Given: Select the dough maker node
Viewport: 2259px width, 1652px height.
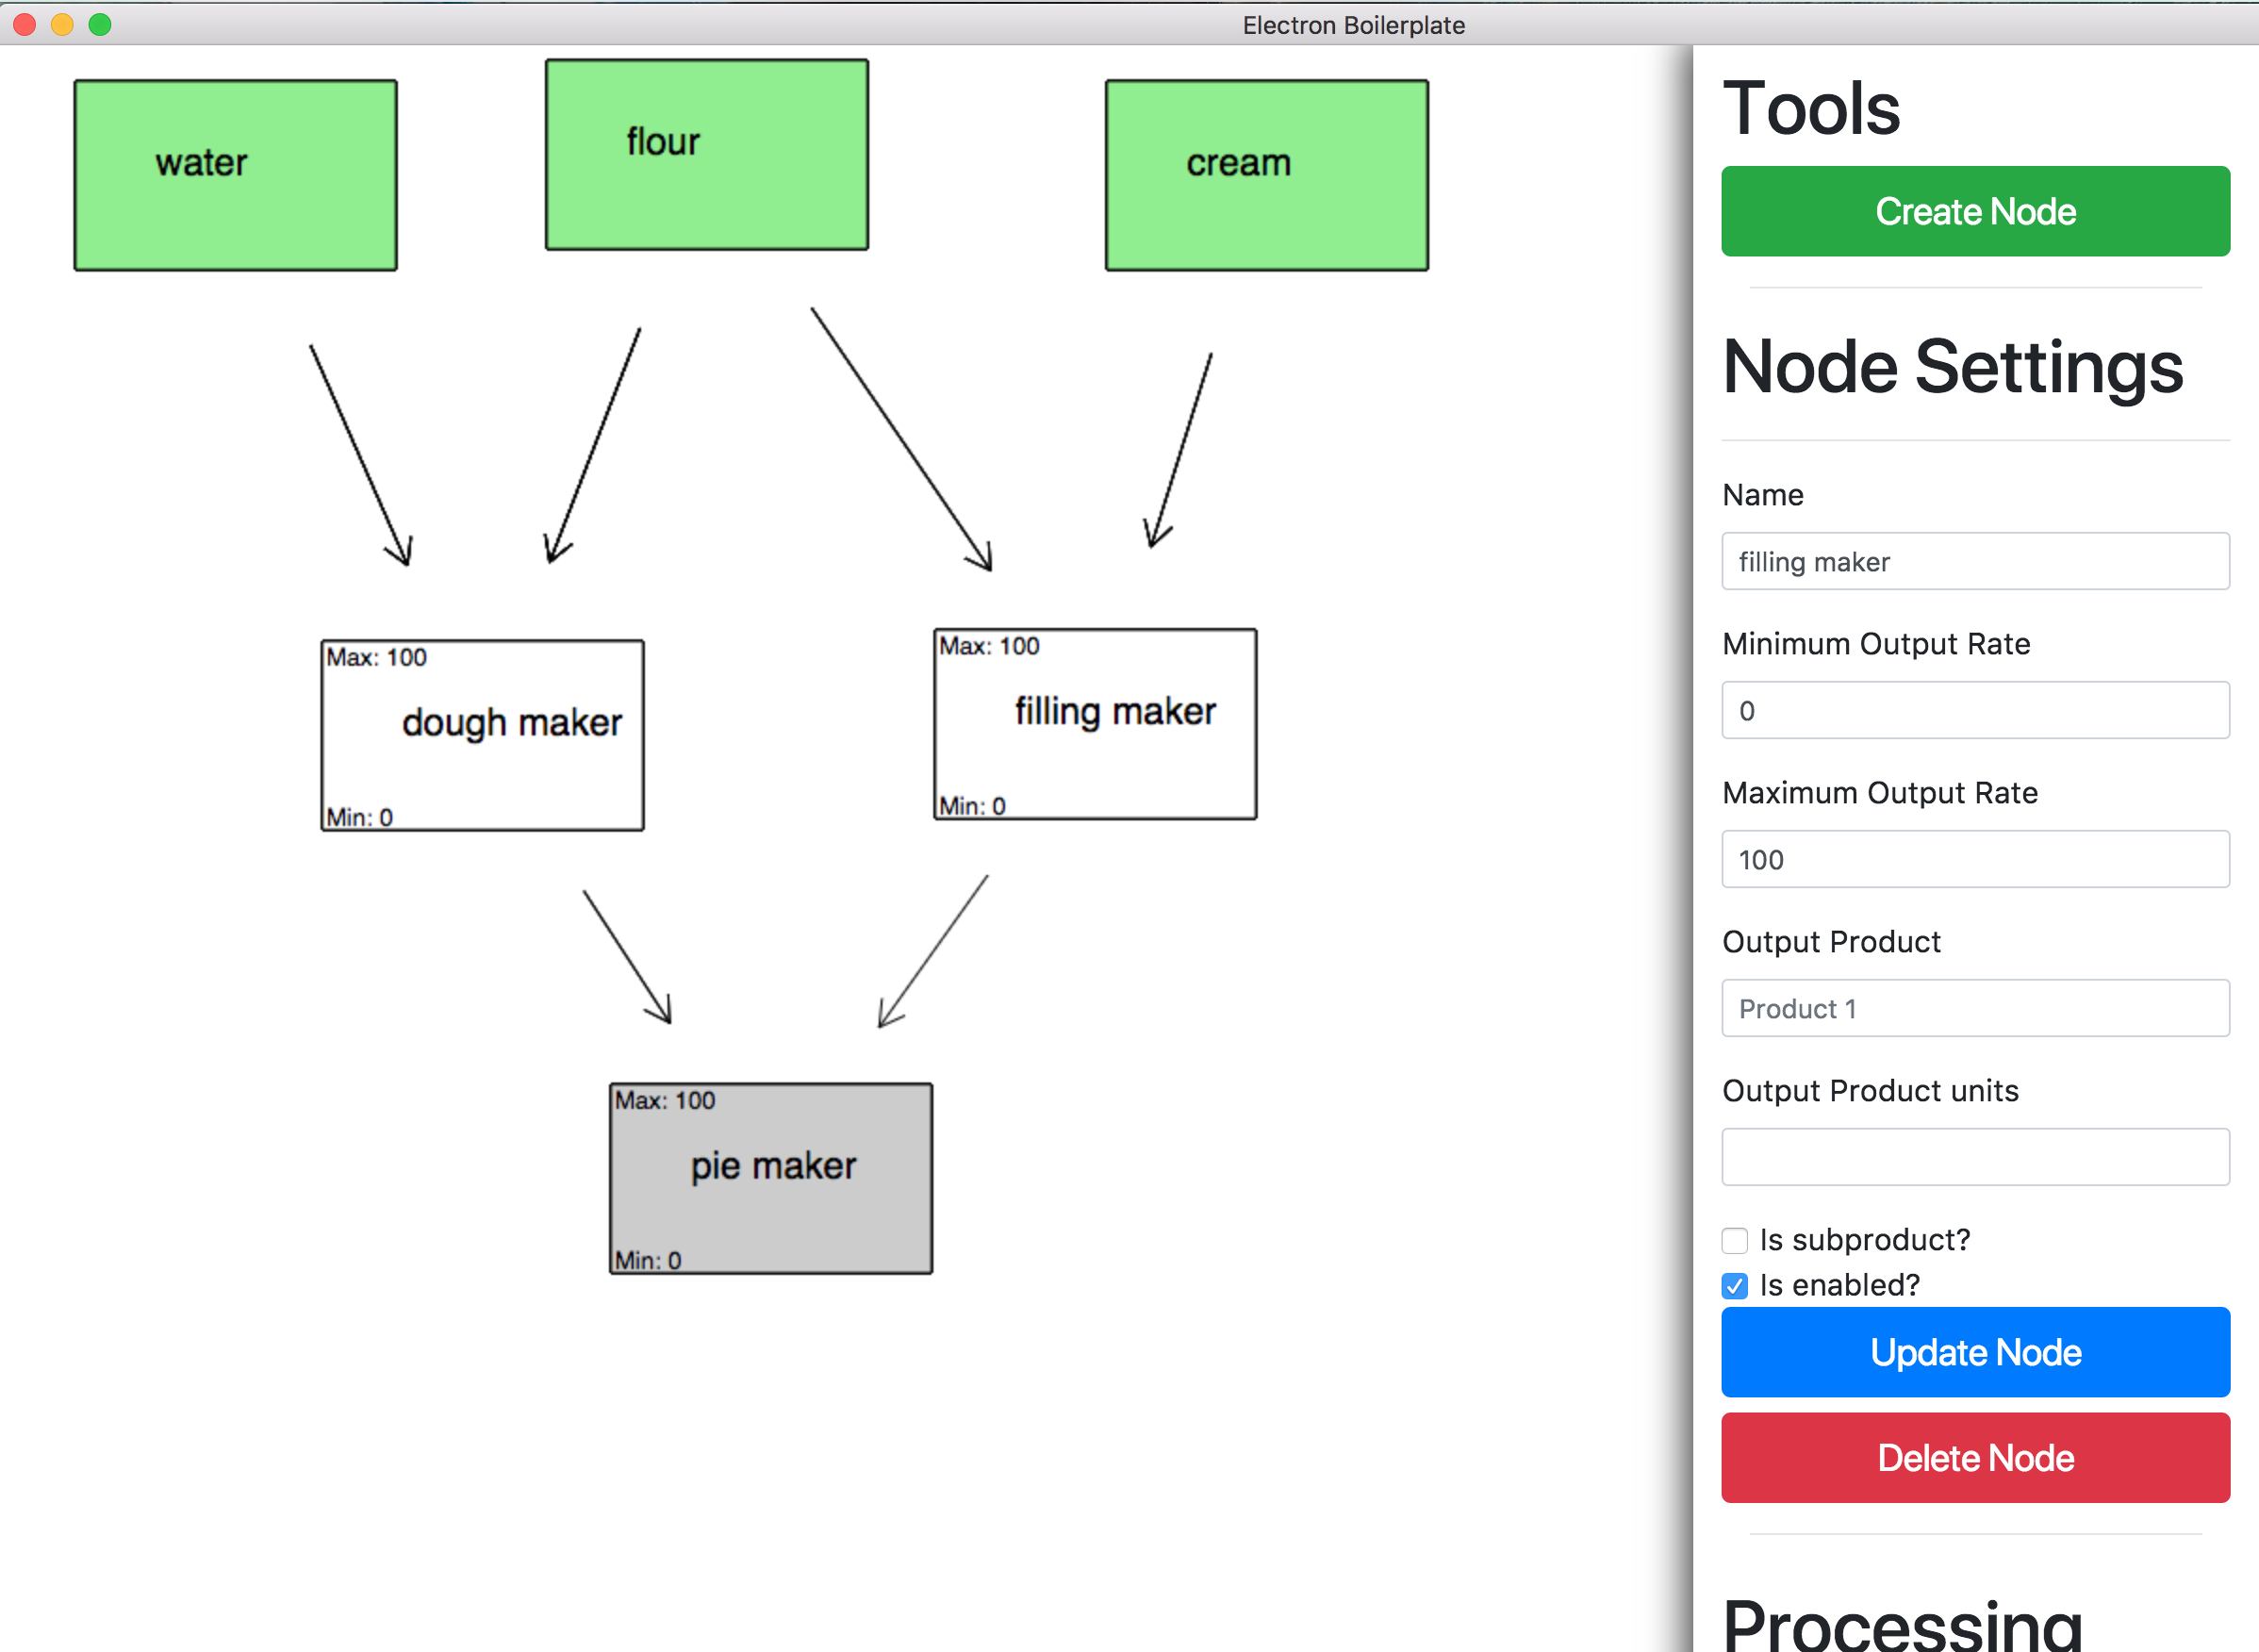Looking at the screenshot, I should pyautogui.click(x=482, y=735).
